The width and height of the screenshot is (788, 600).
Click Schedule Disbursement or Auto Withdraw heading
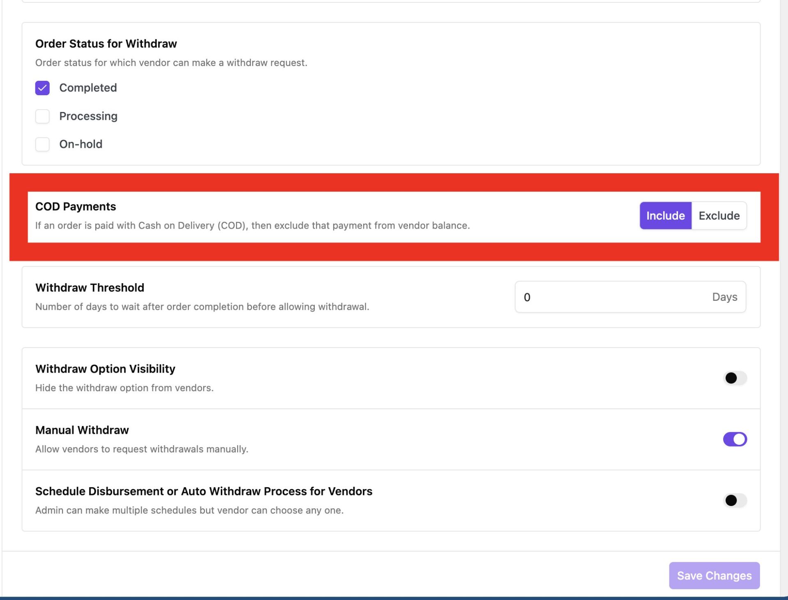204,491
